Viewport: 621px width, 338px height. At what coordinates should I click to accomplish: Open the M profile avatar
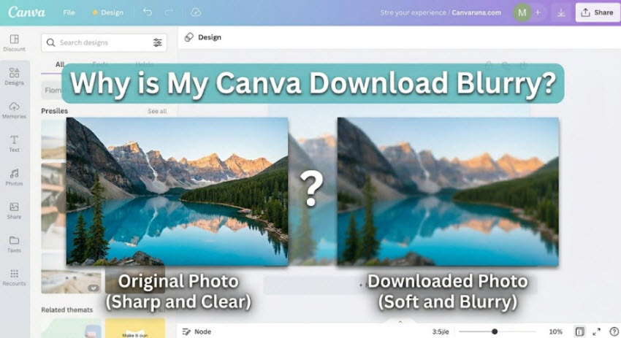click(x=522, y=12)
